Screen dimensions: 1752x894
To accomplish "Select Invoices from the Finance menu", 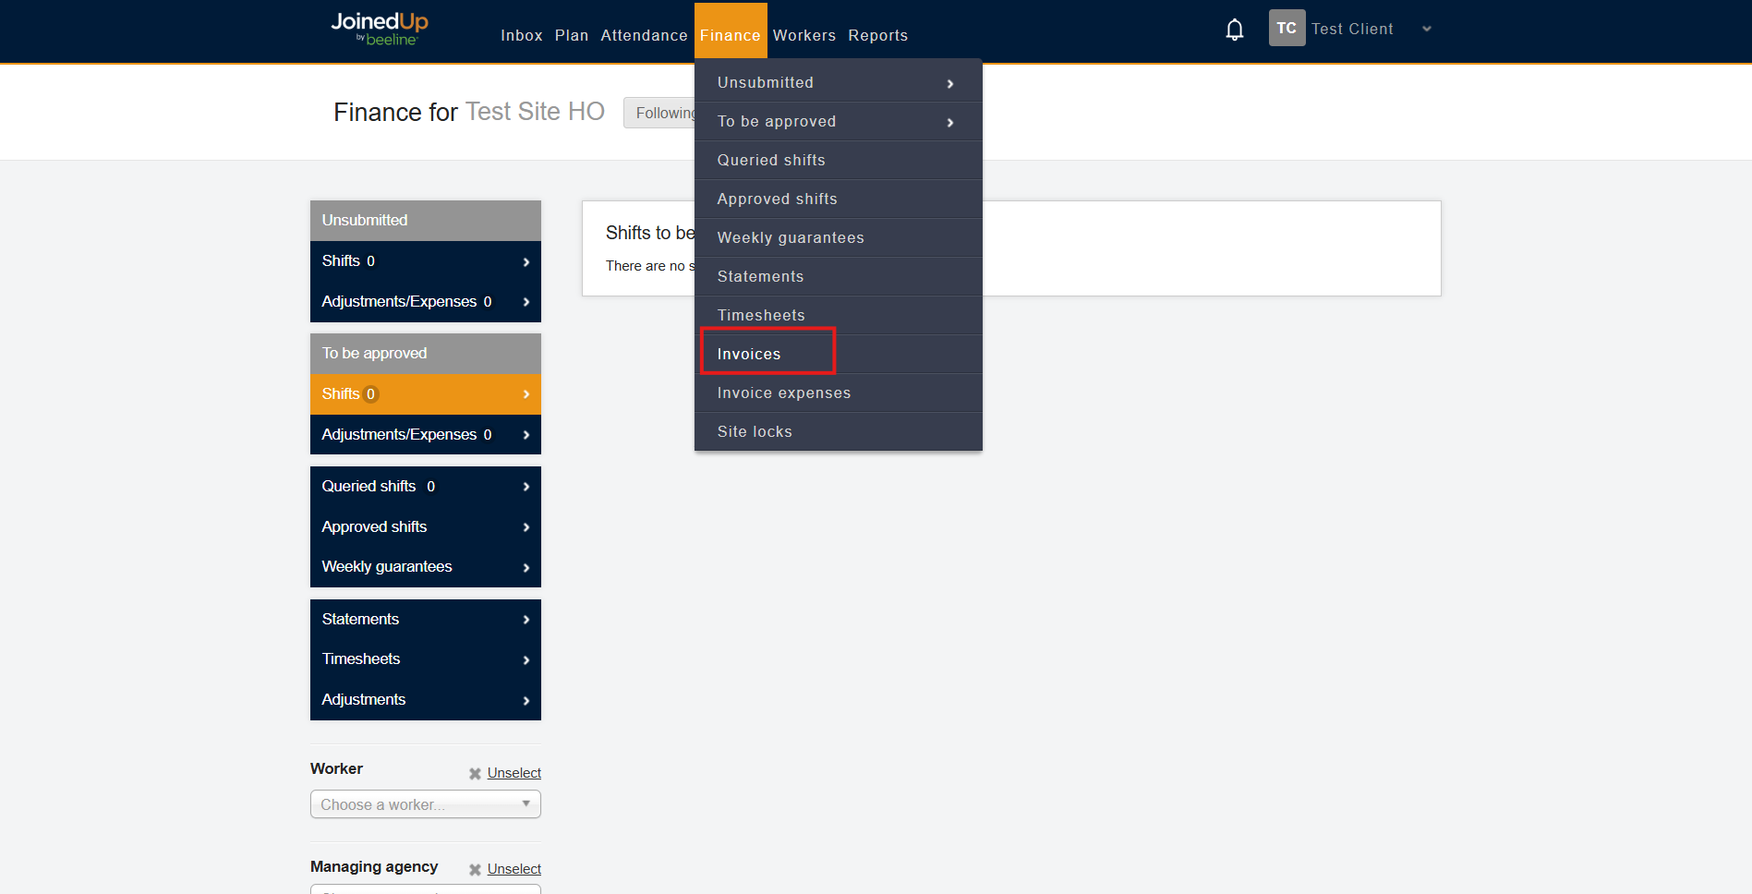I will click(749, 354).
